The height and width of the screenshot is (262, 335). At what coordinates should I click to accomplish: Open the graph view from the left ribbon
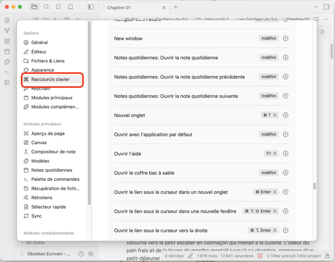click(x=7, y=31)
